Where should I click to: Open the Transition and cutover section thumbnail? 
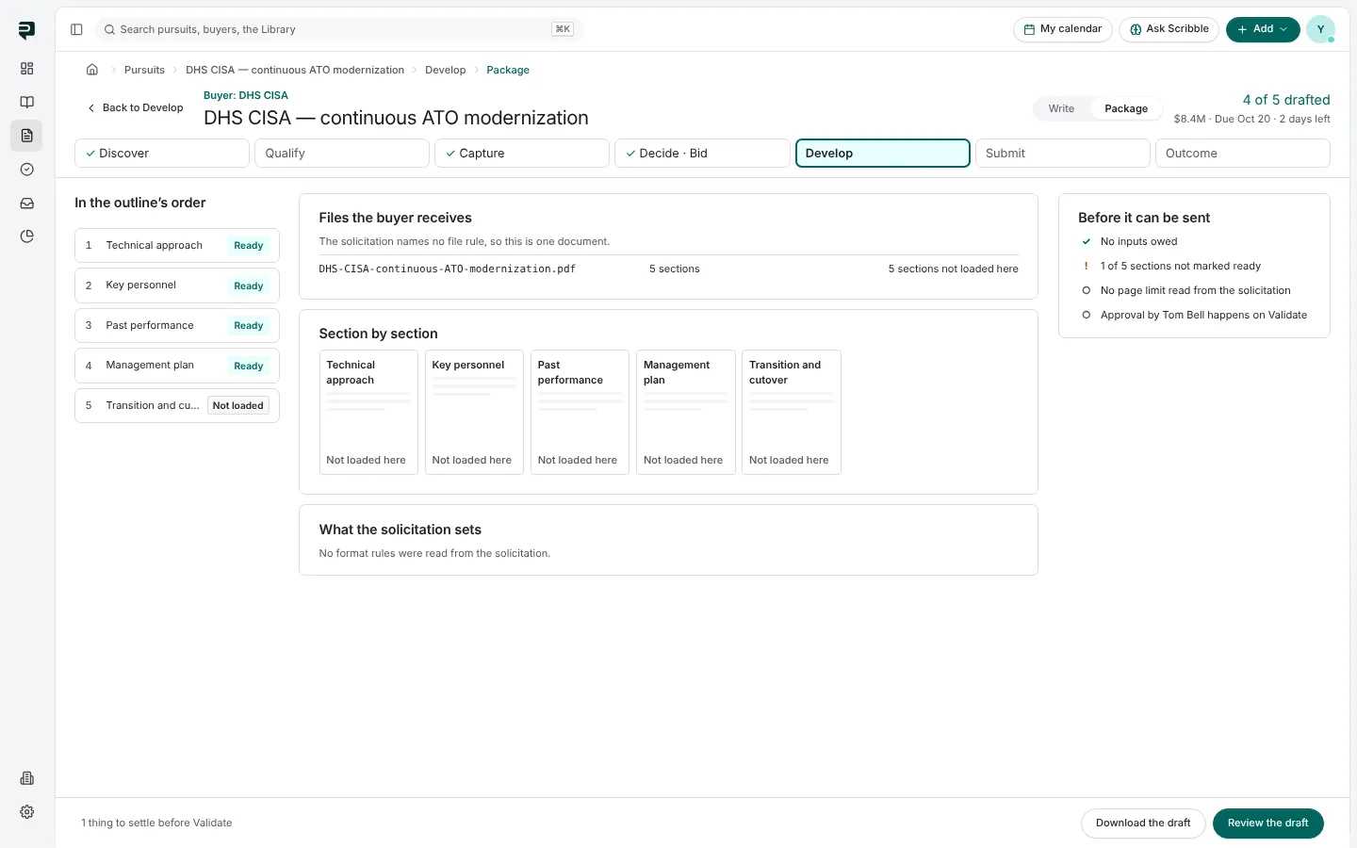click(792, 412)
